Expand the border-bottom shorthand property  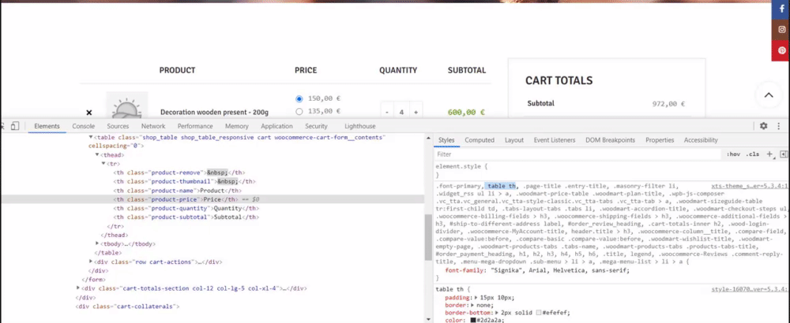tap(497, 313)
